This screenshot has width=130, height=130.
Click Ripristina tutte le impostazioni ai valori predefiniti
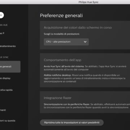coord(72,123)
